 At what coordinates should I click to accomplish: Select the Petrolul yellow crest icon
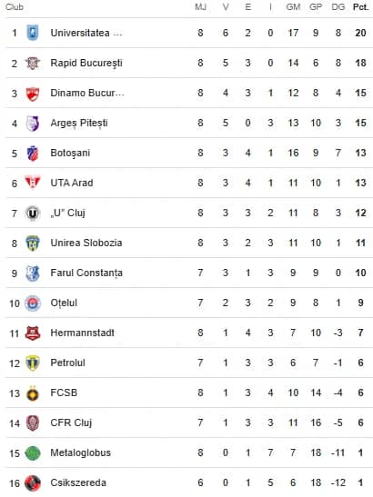(33, 363)
